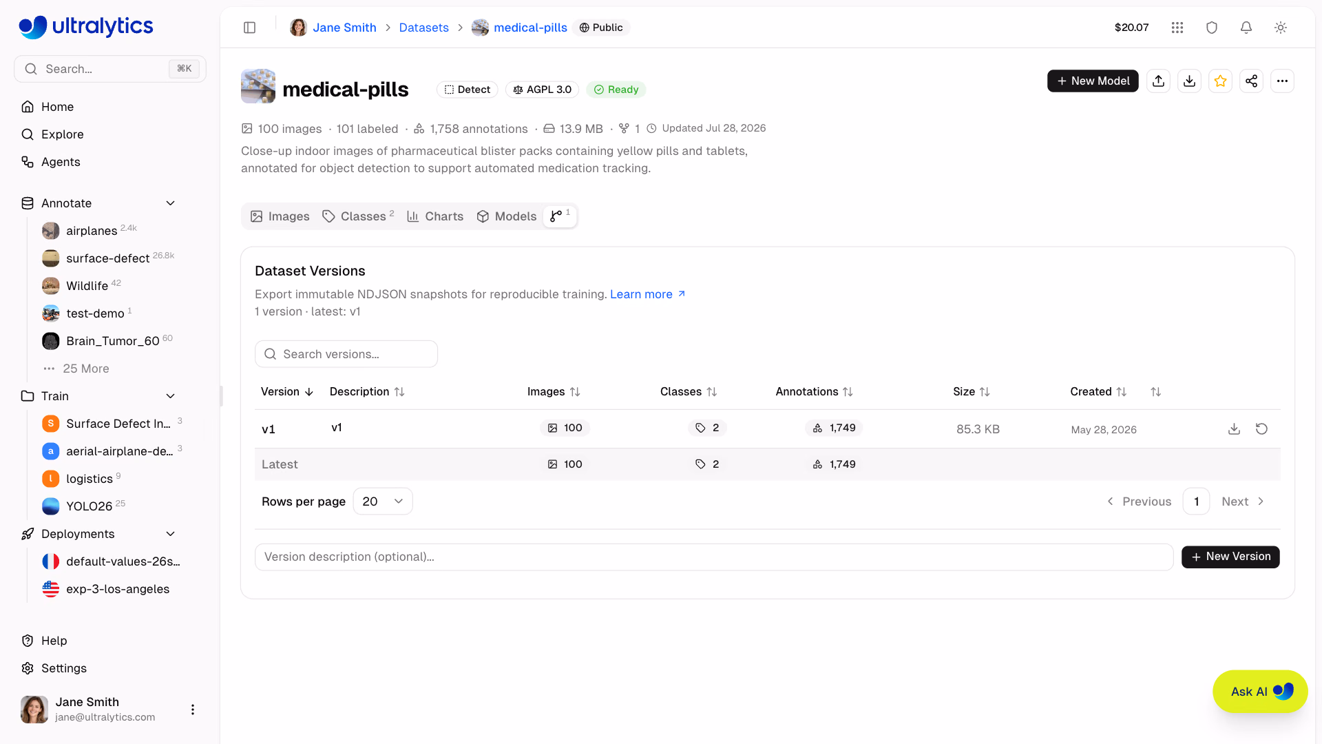Follow the Learn more link
The width and height of the screenshot is (1322, 744).
click(647, 294)
